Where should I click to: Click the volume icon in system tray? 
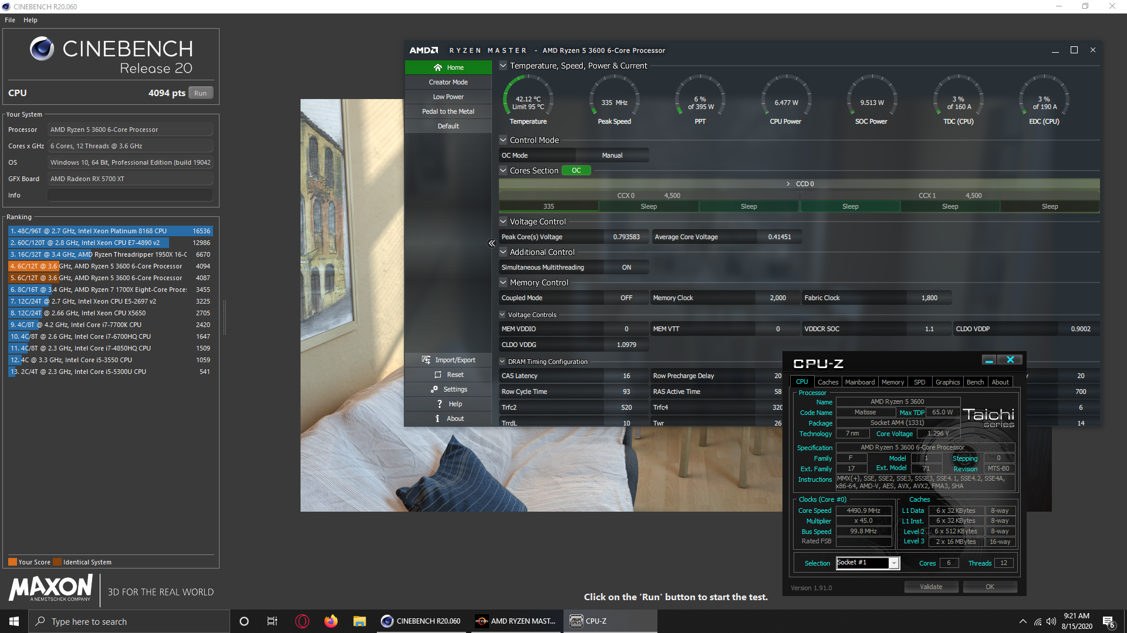[1051, 621]
